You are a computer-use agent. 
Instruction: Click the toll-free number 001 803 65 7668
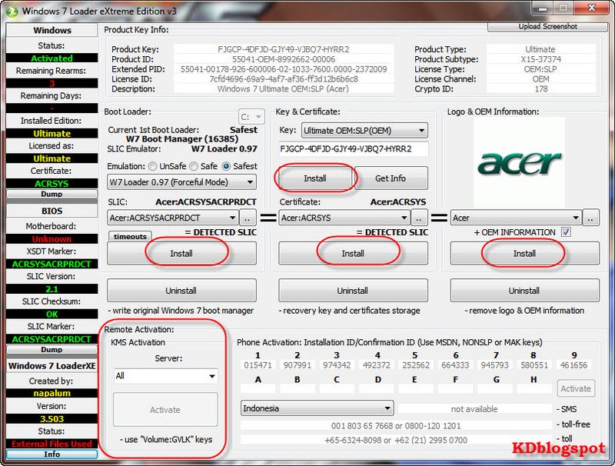396,425
